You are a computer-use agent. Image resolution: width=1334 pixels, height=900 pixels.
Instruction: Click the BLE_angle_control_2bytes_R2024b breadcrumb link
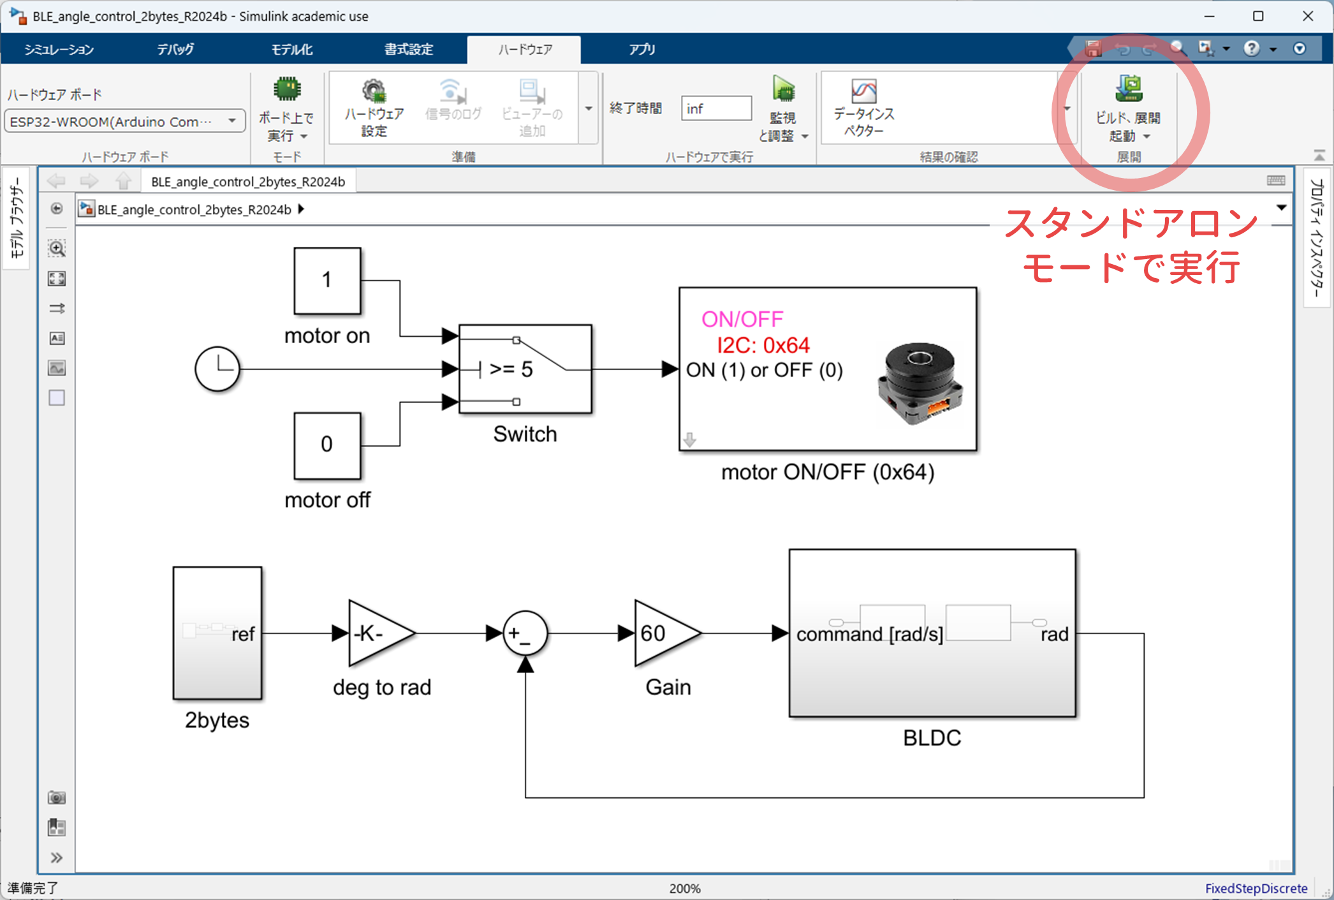point(194,209)
